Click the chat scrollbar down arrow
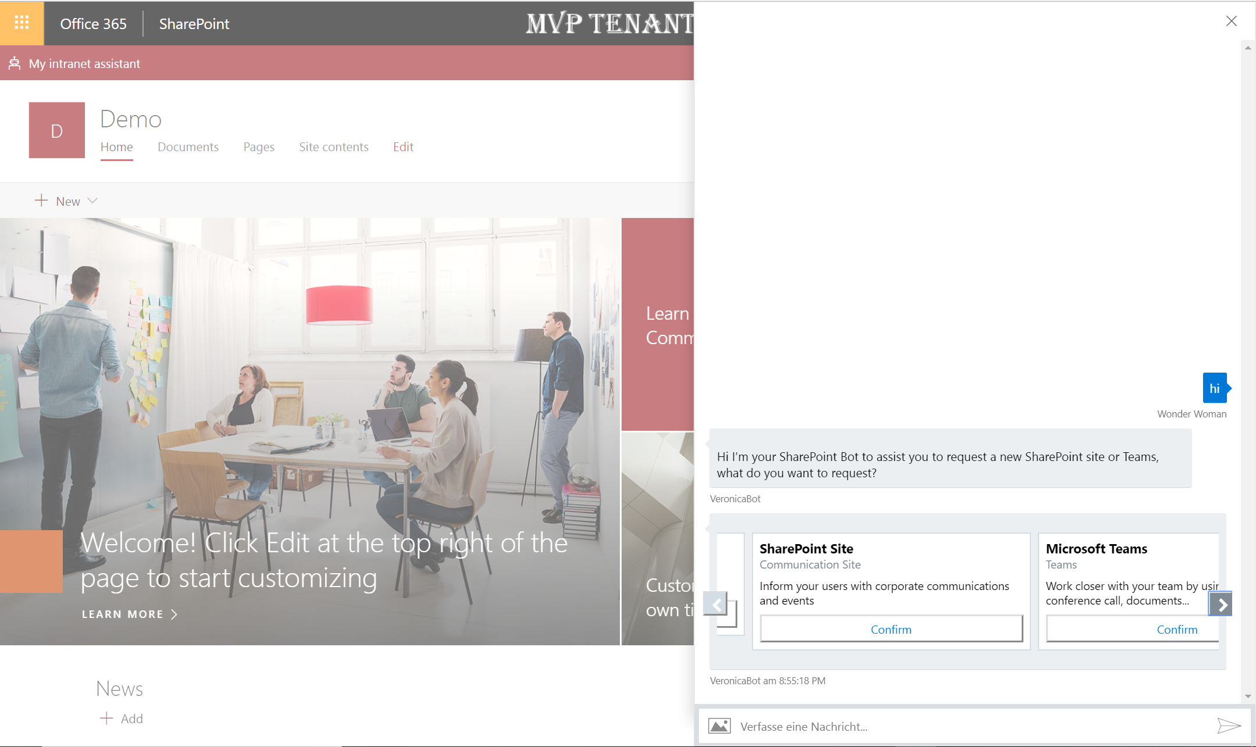 point(1248,696)
